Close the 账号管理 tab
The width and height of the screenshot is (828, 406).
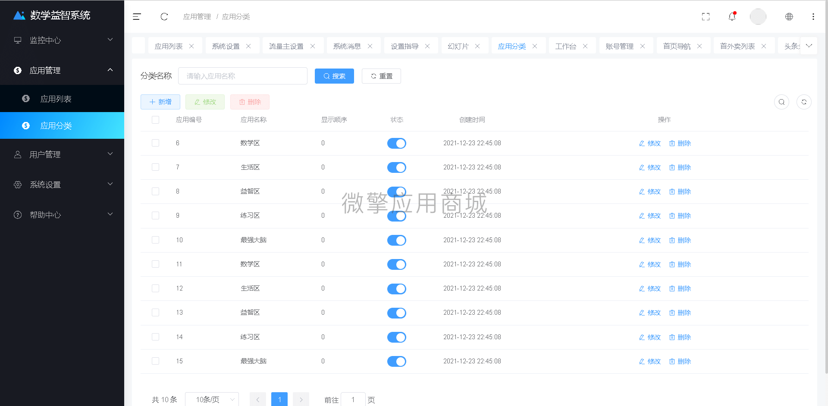[x=643, y=46]
